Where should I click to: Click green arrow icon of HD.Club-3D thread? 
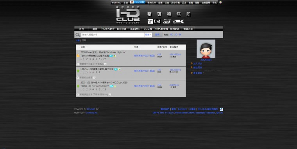pyautogui.click(x=78, y=71)
